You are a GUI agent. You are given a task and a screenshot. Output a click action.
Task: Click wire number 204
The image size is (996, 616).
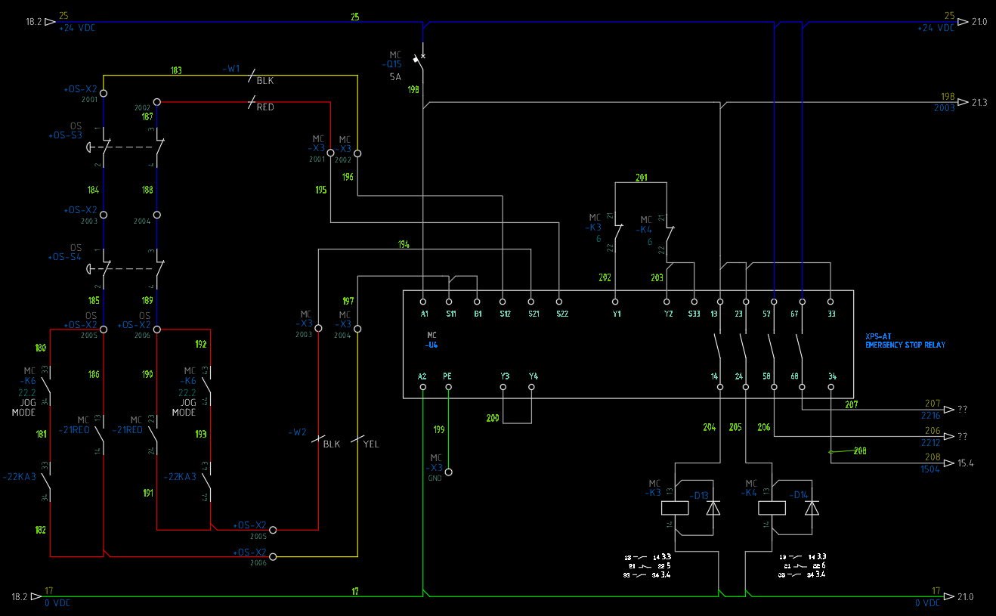709,427
